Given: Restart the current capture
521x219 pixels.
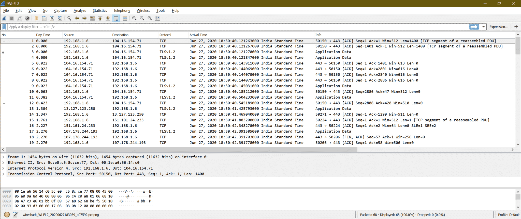Looking at the screenshot, I should pyautogui.click(x=20, y=18).
